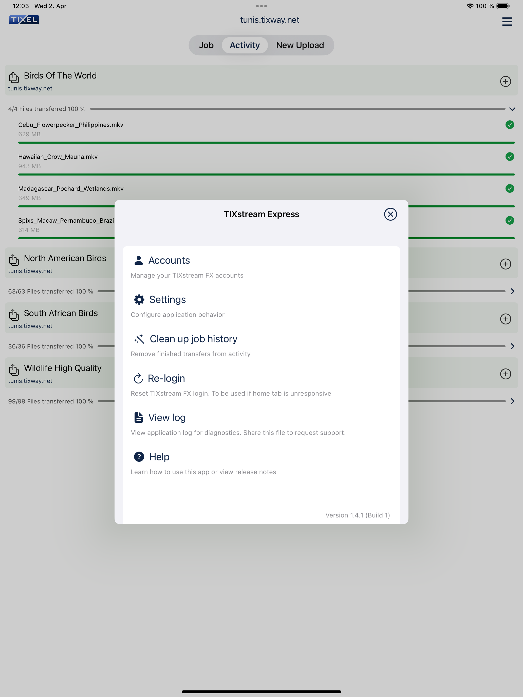523x697 pixels.
Task: Click the 4/4 Files overall progress bar
Action: [297, 109]
